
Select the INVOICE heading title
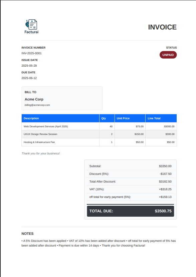tap(162, 27)
